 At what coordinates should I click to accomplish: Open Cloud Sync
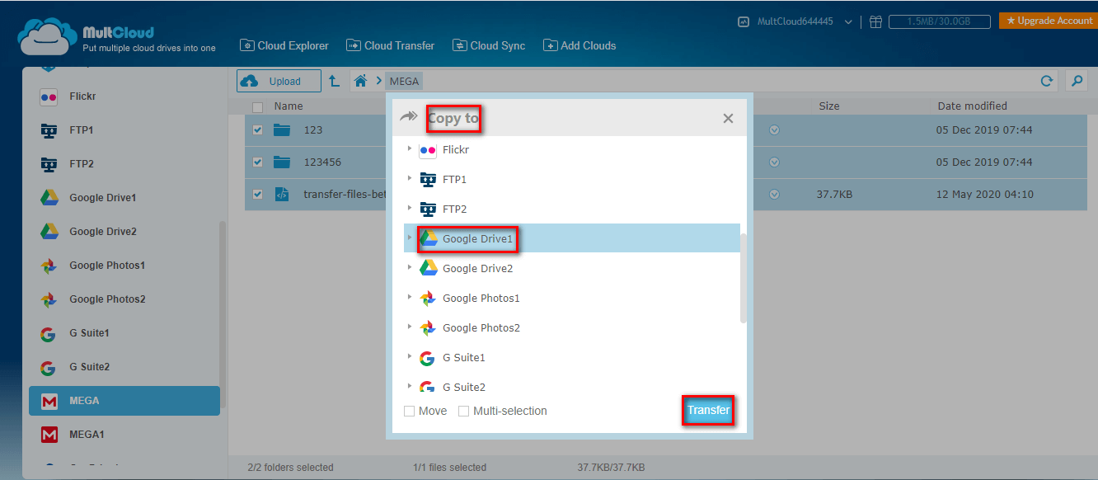tap(489, 45)
